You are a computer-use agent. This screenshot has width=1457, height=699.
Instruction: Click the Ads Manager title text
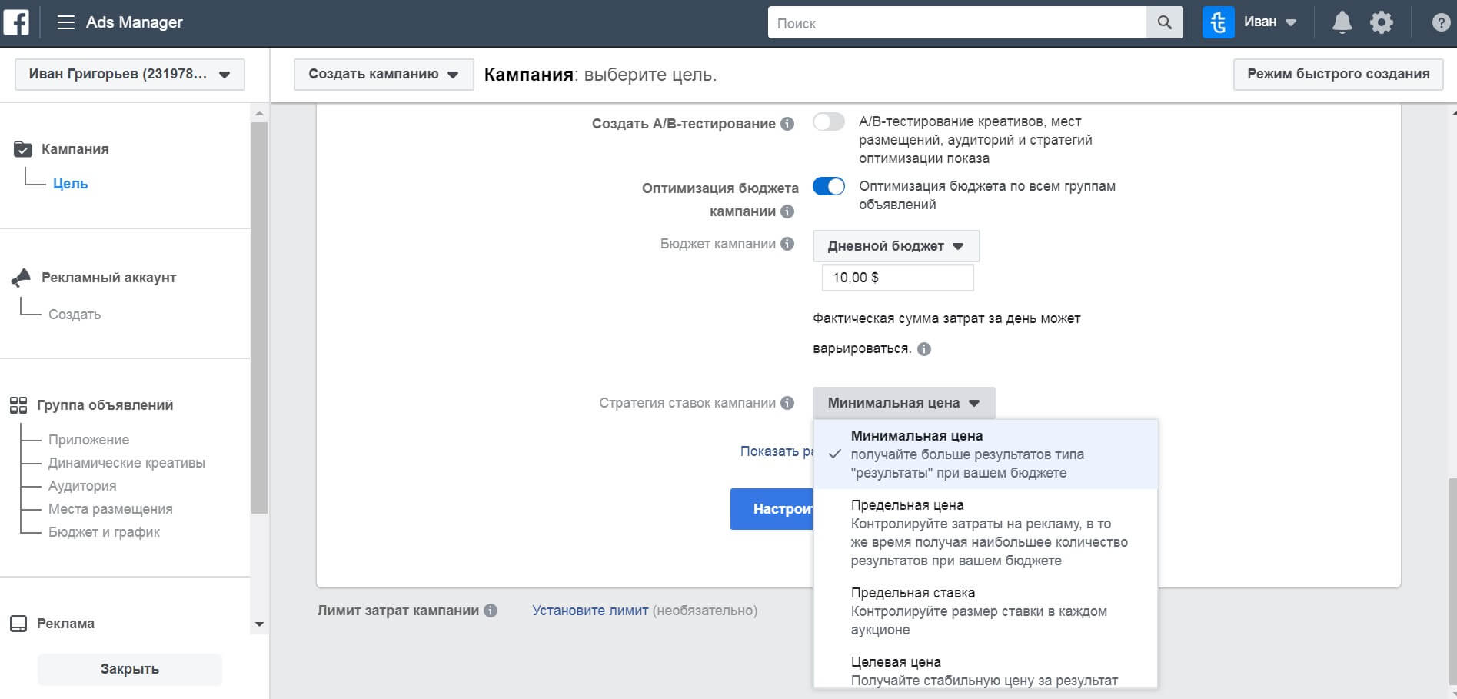134,22
